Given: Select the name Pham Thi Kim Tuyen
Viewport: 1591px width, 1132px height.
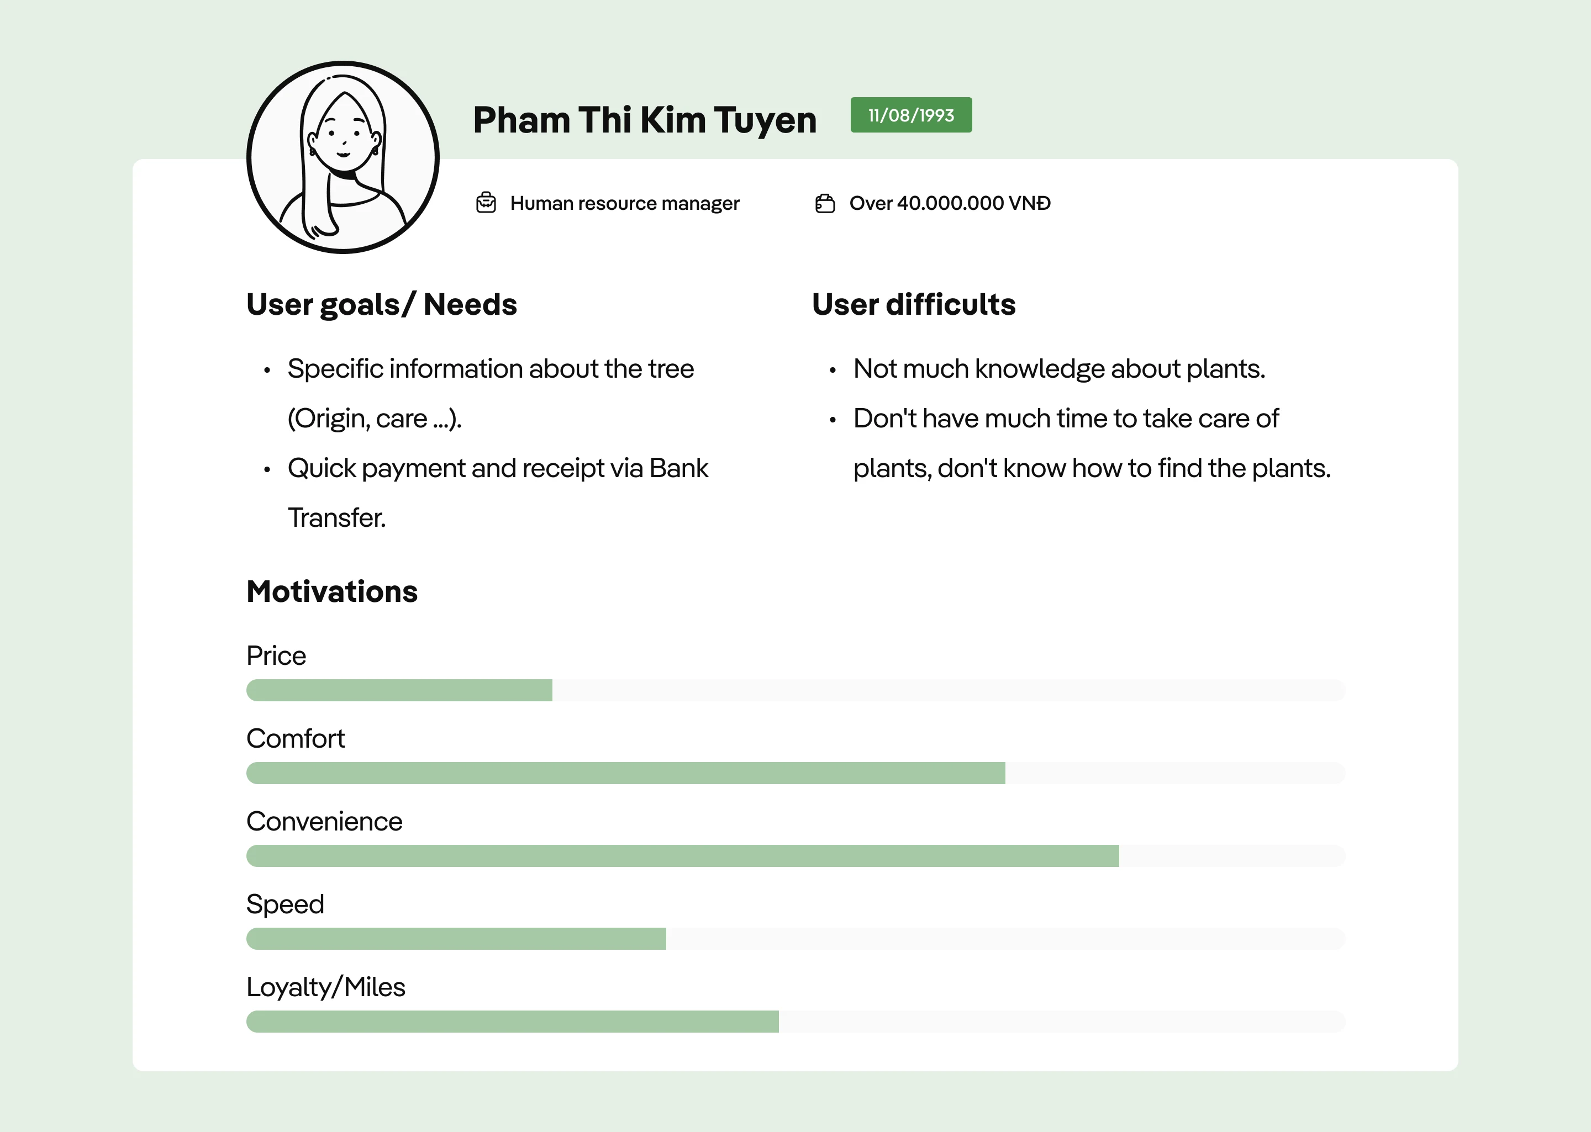Looking at the screenshot, I should point(645,120).
